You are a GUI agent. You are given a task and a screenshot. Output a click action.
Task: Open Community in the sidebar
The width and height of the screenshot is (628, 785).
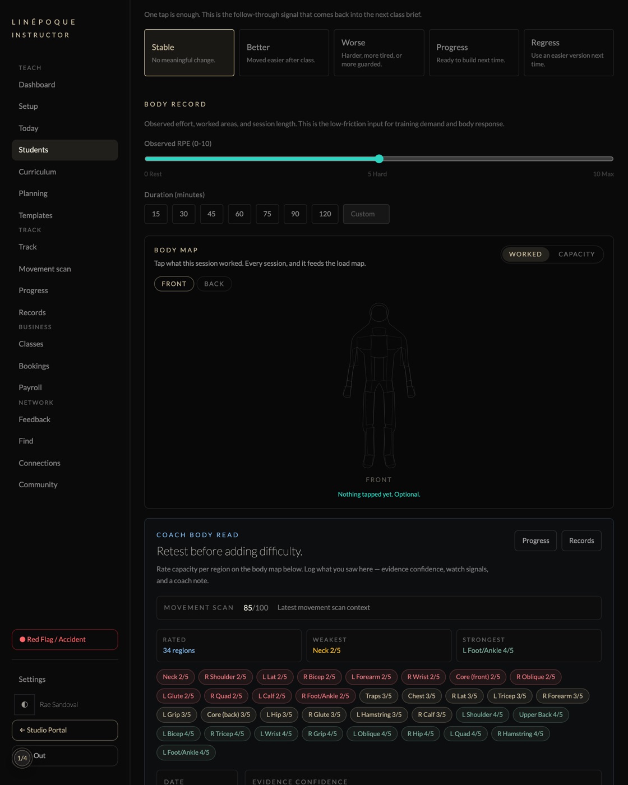click(65, 484)
